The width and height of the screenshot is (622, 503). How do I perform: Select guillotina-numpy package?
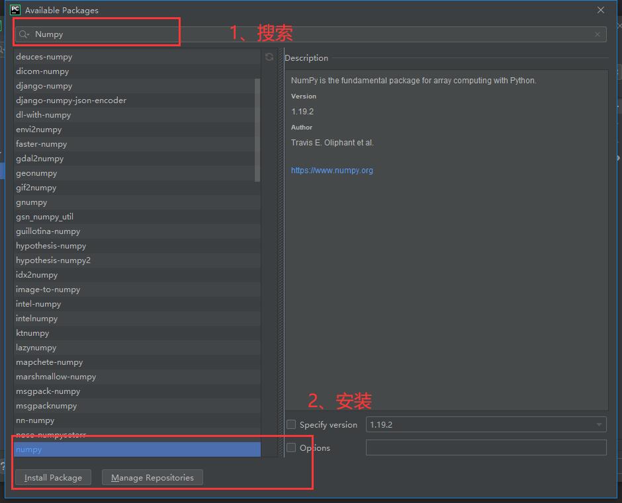pyautogui.click(x=137, y=231)
